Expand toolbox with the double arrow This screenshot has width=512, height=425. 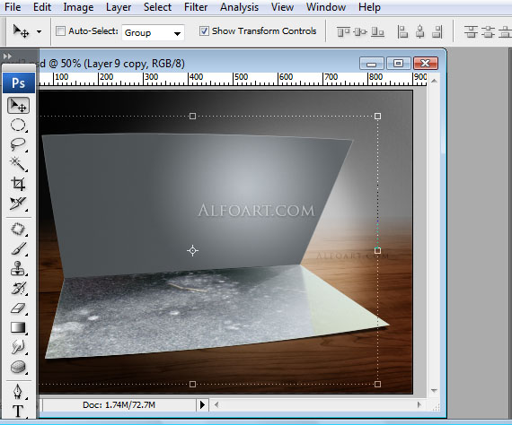pos(7,56)
